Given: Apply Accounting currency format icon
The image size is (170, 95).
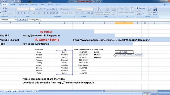Looking at the screenshot, I should 78,13.
